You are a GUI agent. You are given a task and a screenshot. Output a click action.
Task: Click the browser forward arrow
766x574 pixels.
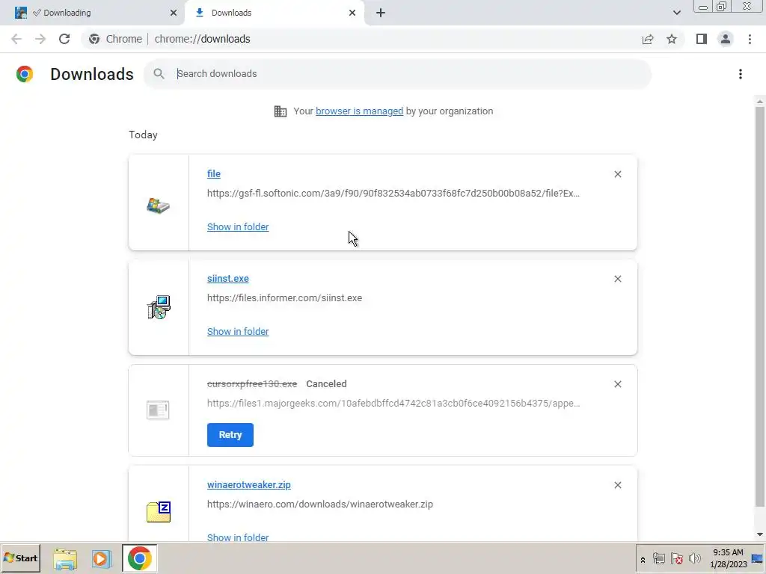40,39
